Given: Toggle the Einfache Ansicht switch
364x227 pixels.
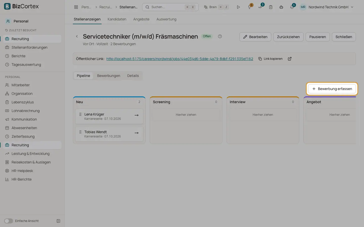Looking at the screenshot, I should (8, 221).
